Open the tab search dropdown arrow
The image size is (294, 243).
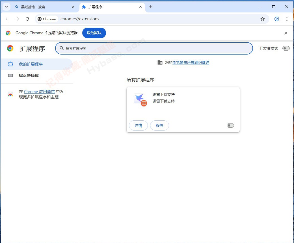7,7
